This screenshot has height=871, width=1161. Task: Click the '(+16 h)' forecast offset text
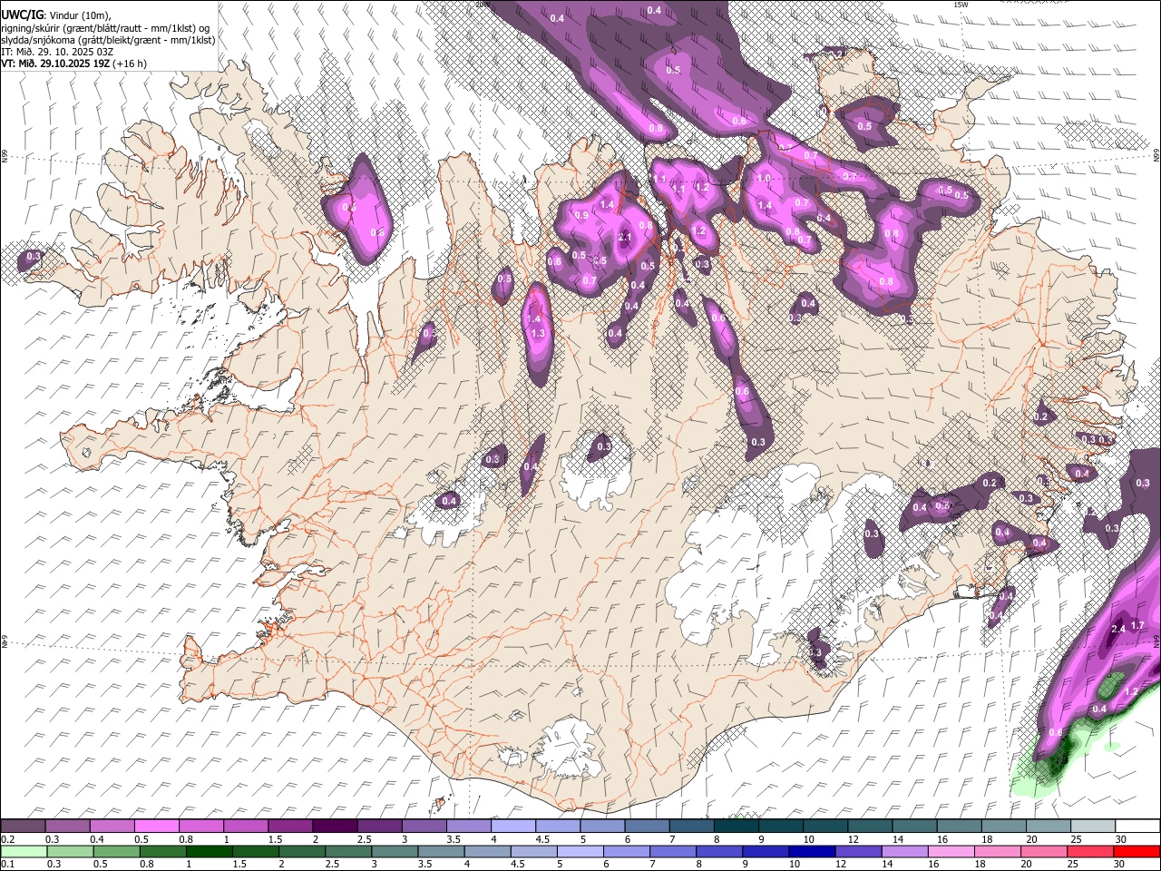[x=130, y=64]
